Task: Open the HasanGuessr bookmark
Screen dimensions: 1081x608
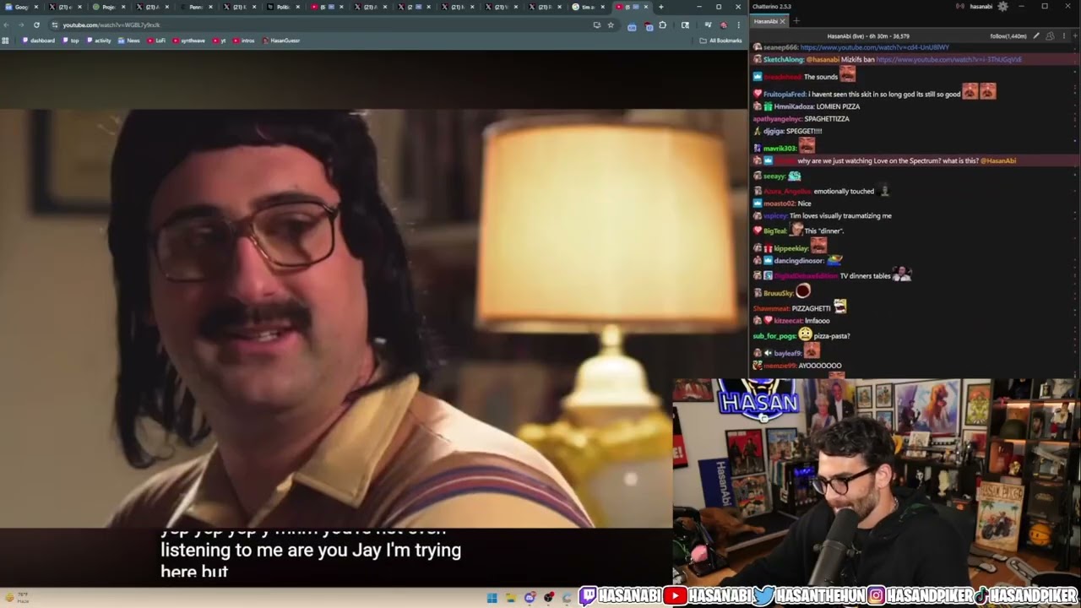Action: pos(281,41)
